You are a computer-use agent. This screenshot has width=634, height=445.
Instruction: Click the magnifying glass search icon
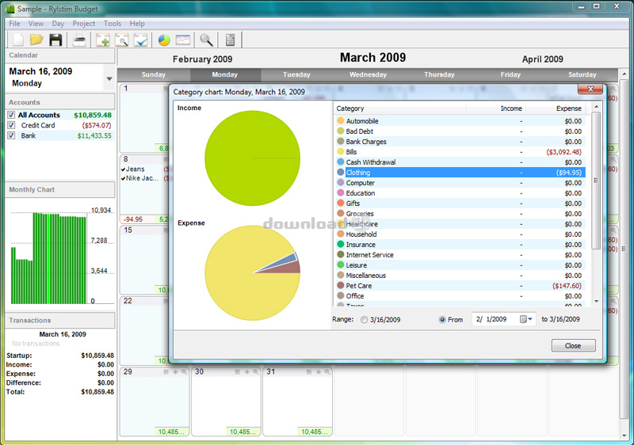pyautogui.click(x=206, y=40)
